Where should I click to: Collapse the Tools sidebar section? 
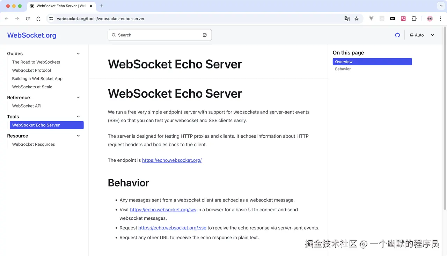click(x=78, y=117)
